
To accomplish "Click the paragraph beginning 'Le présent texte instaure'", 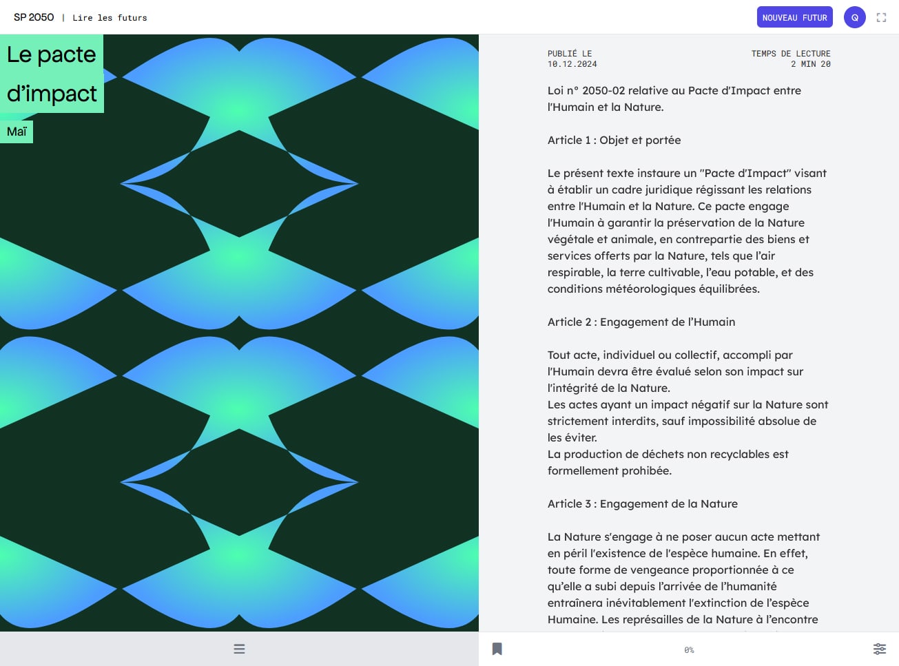I will pos(687,231).
